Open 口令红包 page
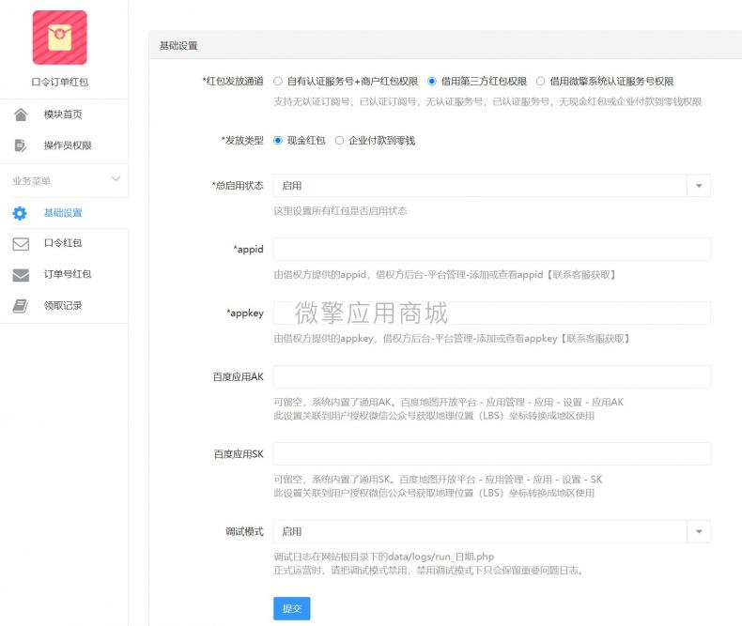The height and width of the screenshot is (626, 742). (x=64, y=243)
